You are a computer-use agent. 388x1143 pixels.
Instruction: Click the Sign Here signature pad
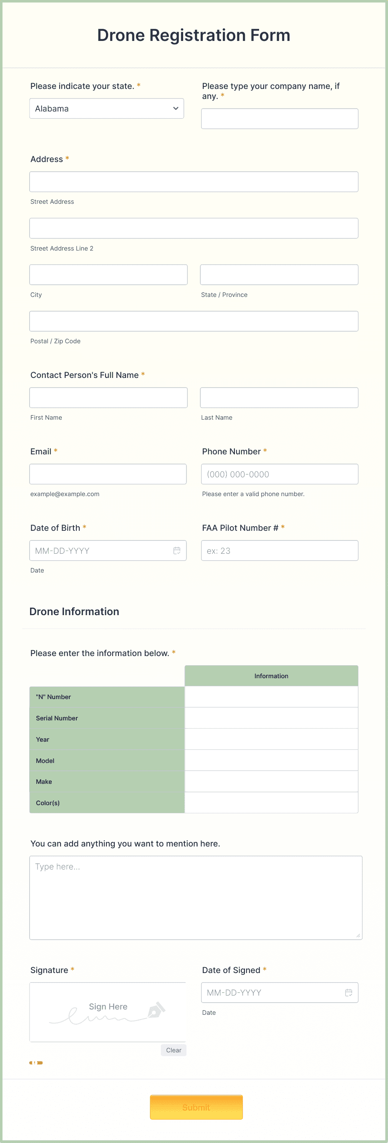click(x=108, y=1012)
